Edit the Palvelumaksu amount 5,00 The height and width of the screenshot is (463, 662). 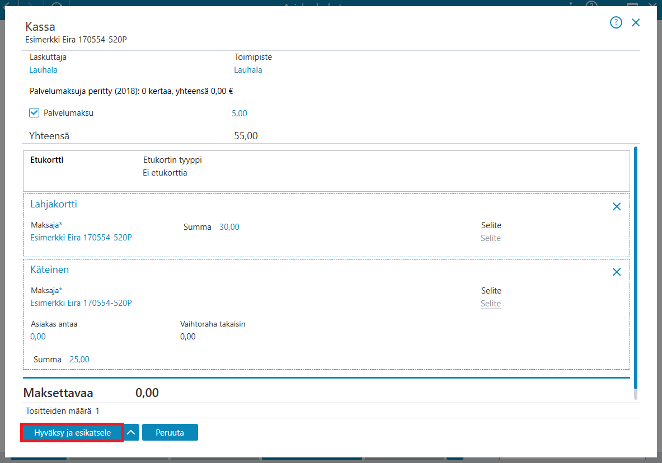pos(240,113)
